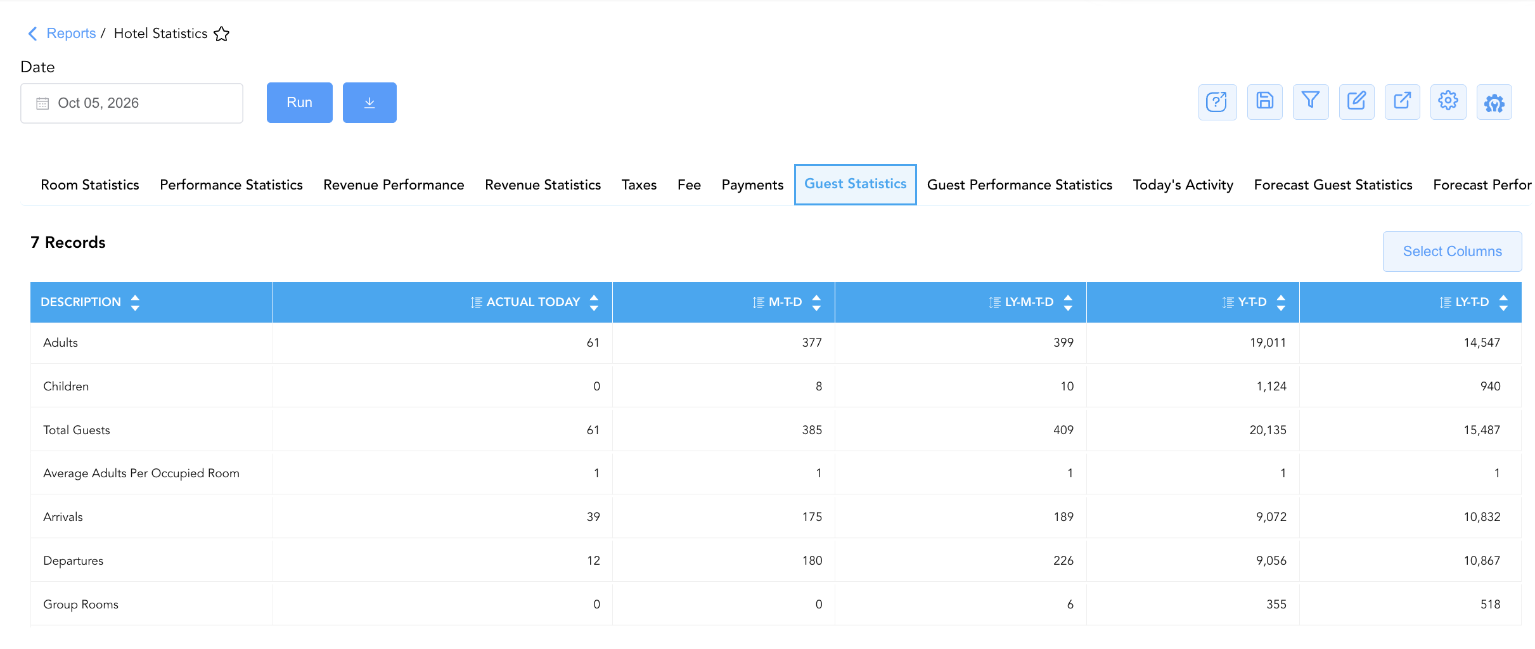Go back using the chevron beside Reports
Image resolution: width=1535 pixels, height=649 pixels.
32,34
